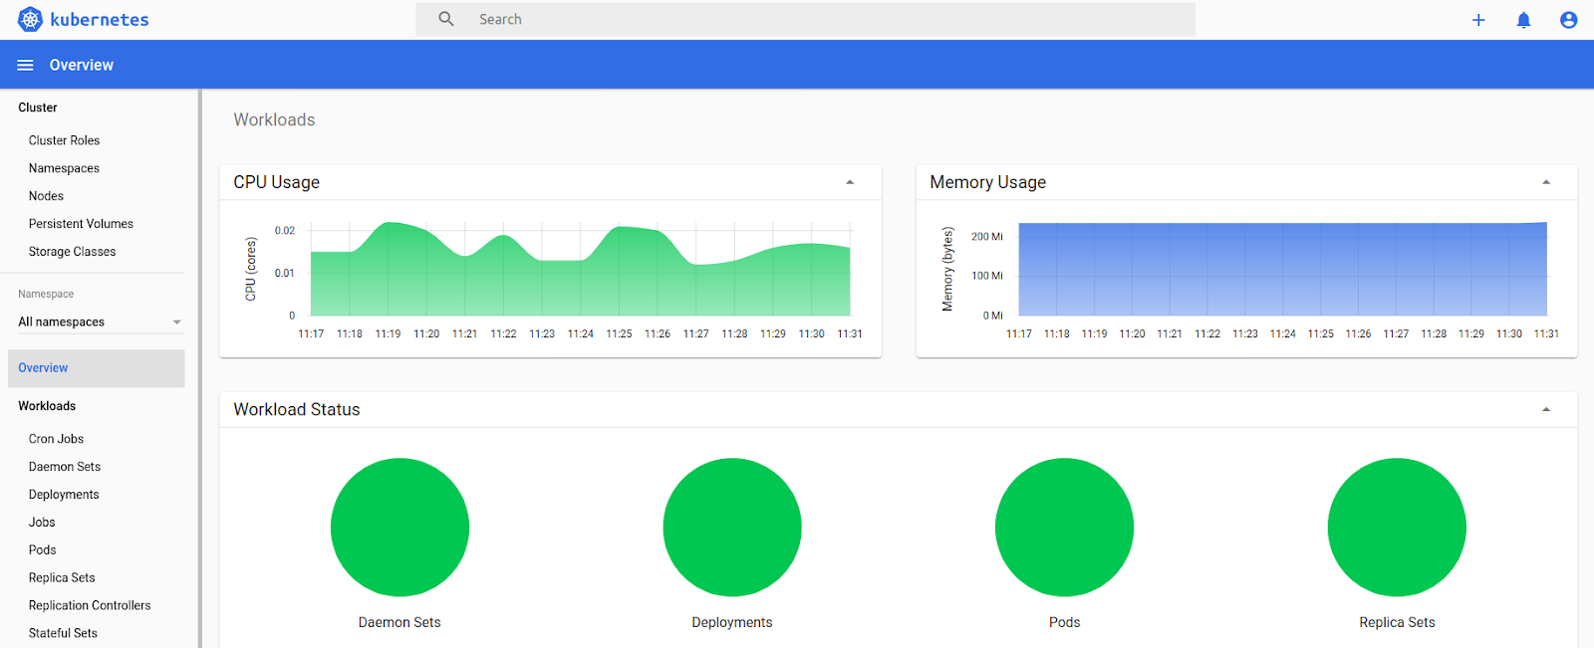1594x648 pixels.
Task: Click the Daemon Sets label under chart
Action: [x=399, y=622]
